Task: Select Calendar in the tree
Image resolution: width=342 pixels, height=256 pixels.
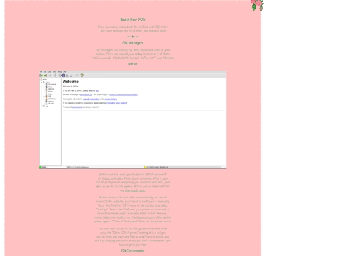Action: (51, 89)
